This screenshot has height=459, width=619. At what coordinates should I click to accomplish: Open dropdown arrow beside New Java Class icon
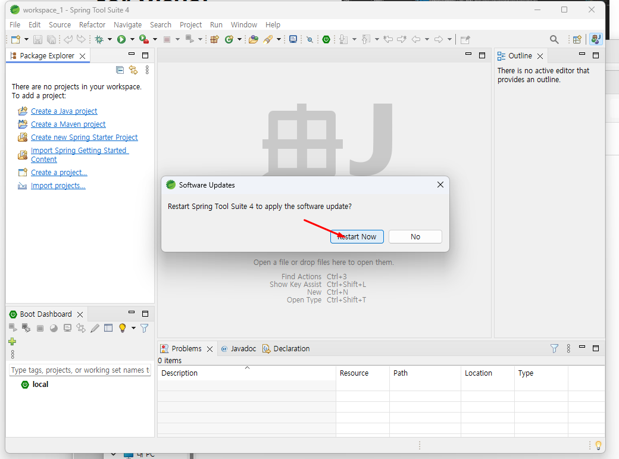point(239,39)
